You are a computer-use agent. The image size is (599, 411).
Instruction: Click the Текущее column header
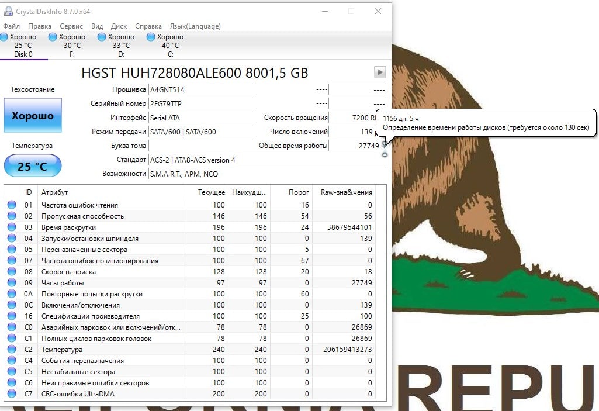[x=207, y=192]
